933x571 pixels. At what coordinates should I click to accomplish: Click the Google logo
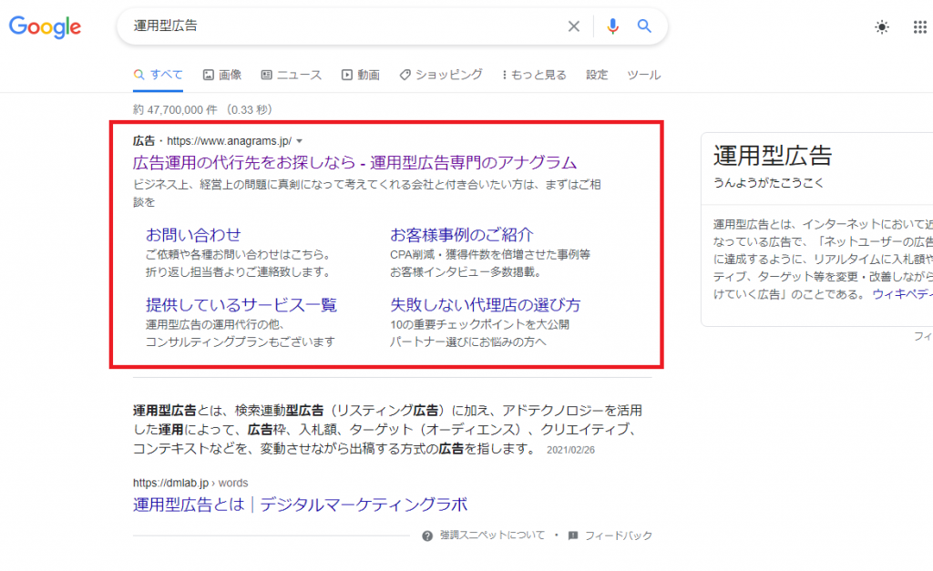[x=46, y=26]
